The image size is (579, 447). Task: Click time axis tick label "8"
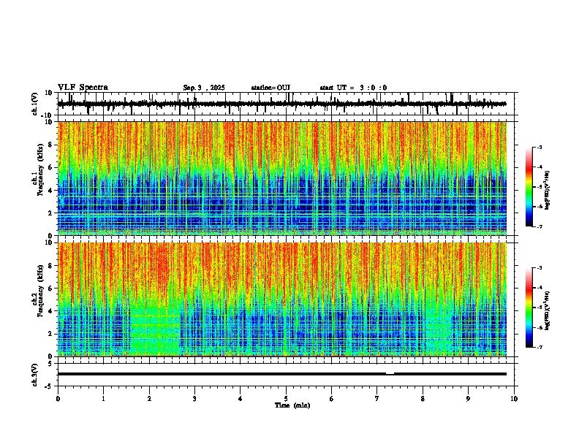click(423, 399)
